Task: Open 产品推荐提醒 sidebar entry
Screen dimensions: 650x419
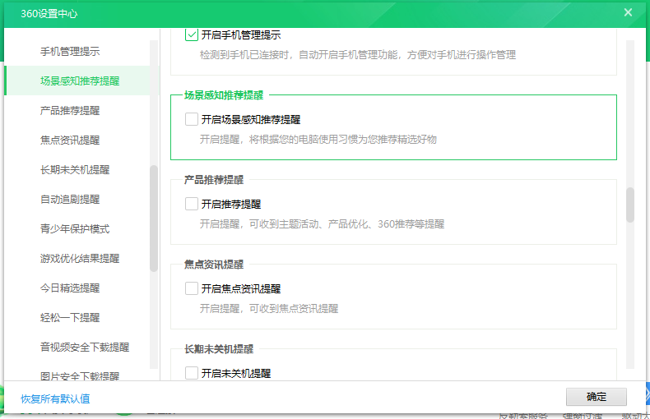Action: (70, 111)
